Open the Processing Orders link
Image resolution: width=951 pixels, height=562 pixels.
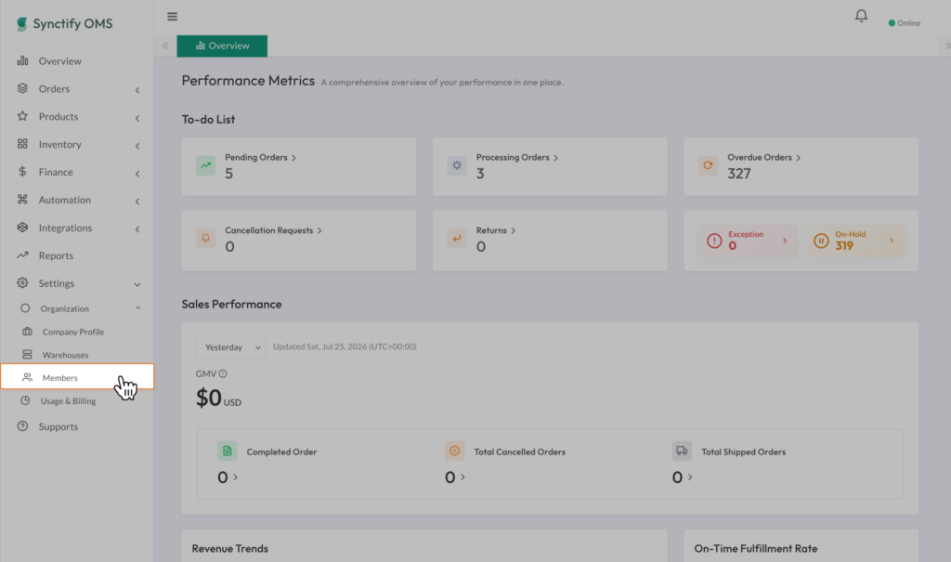tap(516, 157)
